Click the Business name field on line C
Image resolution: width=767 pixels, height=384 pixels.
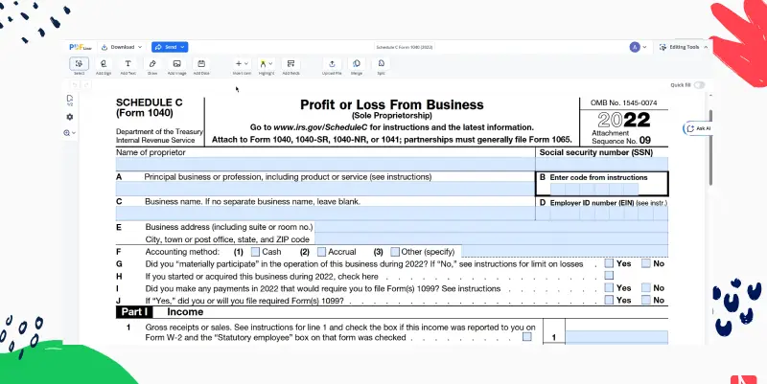(325, 214)
